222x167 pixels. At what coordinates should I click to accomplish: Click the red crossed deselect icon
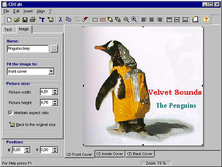click(x=102, y=20)
